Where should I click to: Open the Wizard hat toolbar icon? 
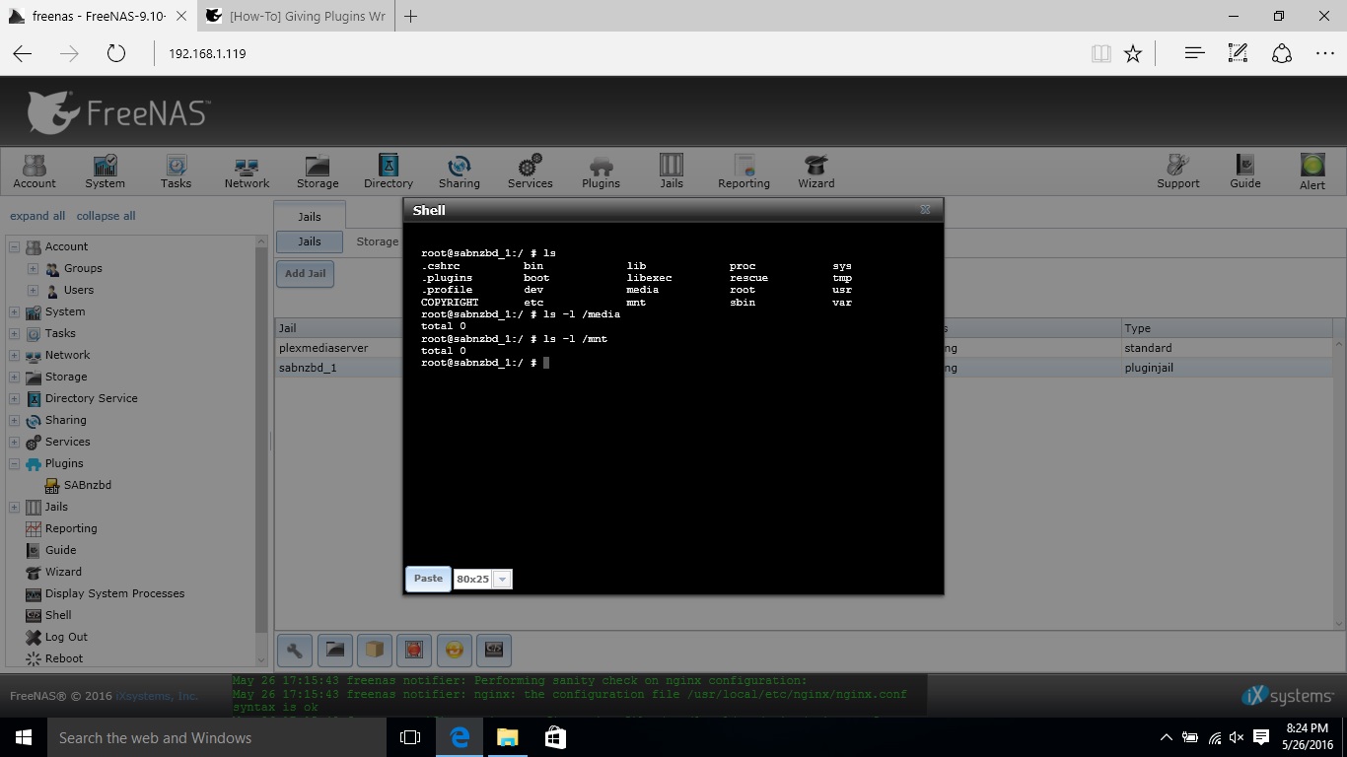(x=815, y=170)
